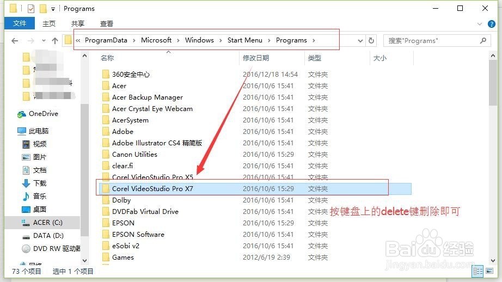502x282 pixels.
Task: Select ACER (C:) drive in navigation pane
Action: 42,223
